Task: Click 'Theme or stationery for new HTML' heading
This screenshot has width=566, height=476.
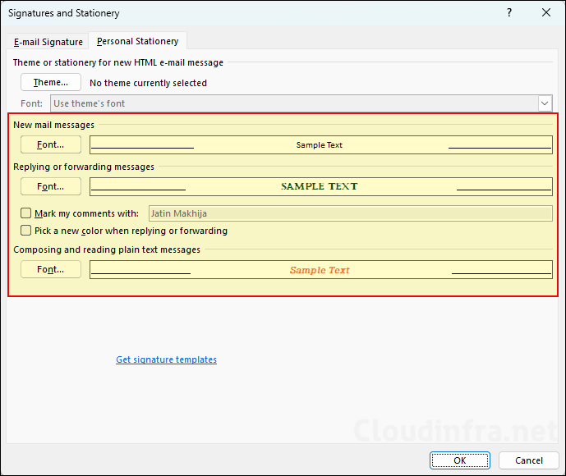Action: point(118,62)
